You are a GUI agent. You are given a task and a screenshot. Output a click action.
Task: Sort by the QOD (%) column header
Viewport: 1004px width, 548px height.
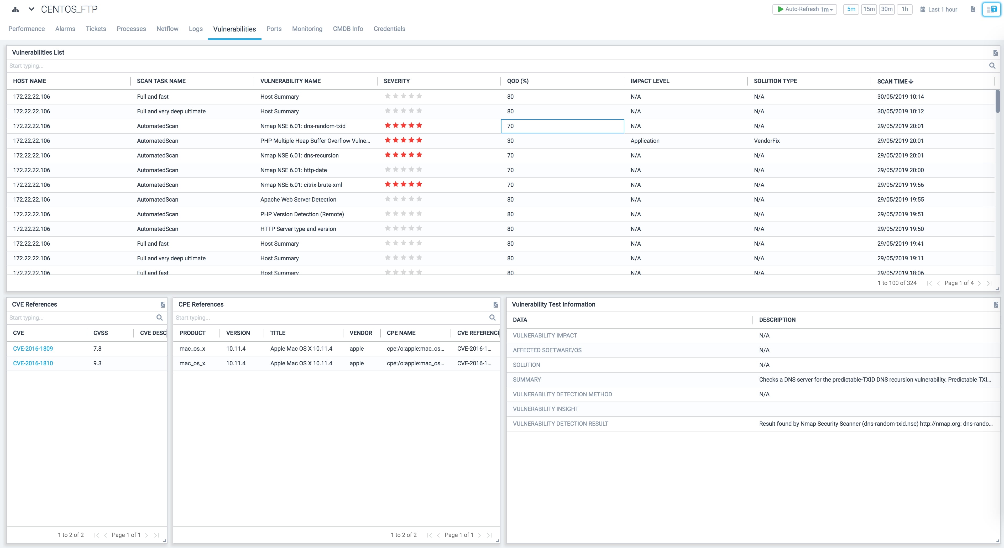[x=517, y=81]
